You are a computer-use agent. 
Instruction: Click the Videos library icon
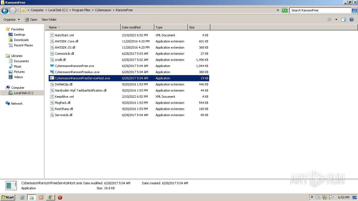click(11, 77)
